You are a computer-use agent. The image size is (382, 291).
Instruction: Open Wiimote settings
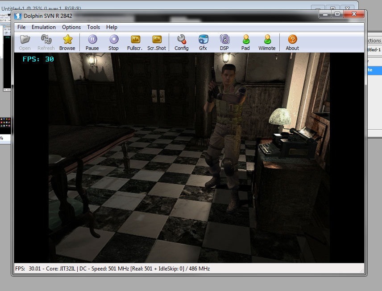(267, 39)
